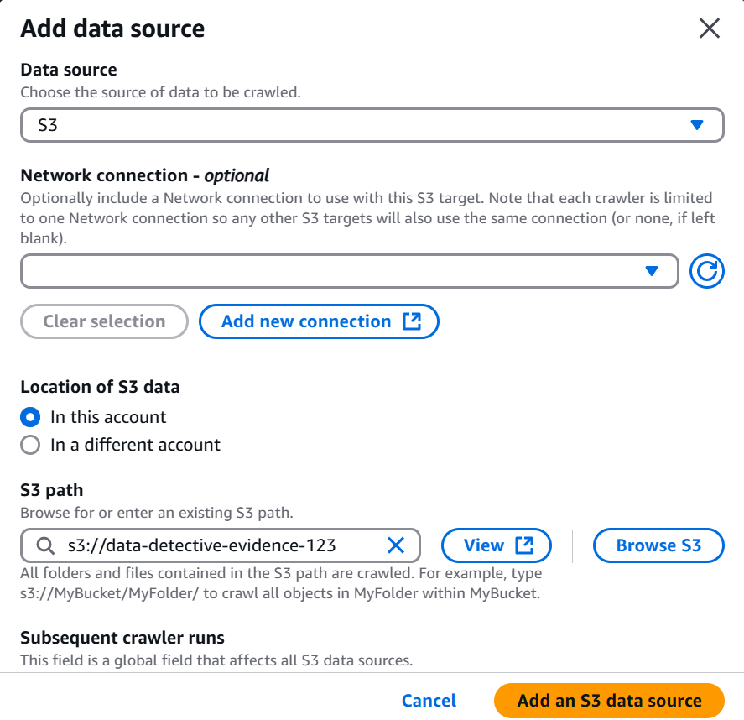Click the external link icon on Add new connection
Viewport: 744px width, 720px height.
pos(412,321)
